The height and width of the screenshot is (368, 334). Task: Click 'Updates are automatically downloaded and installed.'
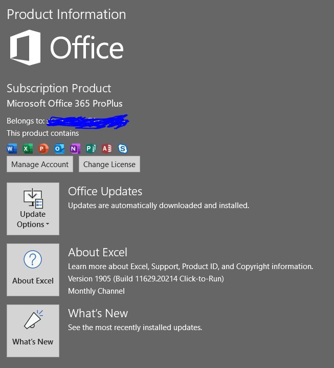pyautogui.click(x=159, y=206)
